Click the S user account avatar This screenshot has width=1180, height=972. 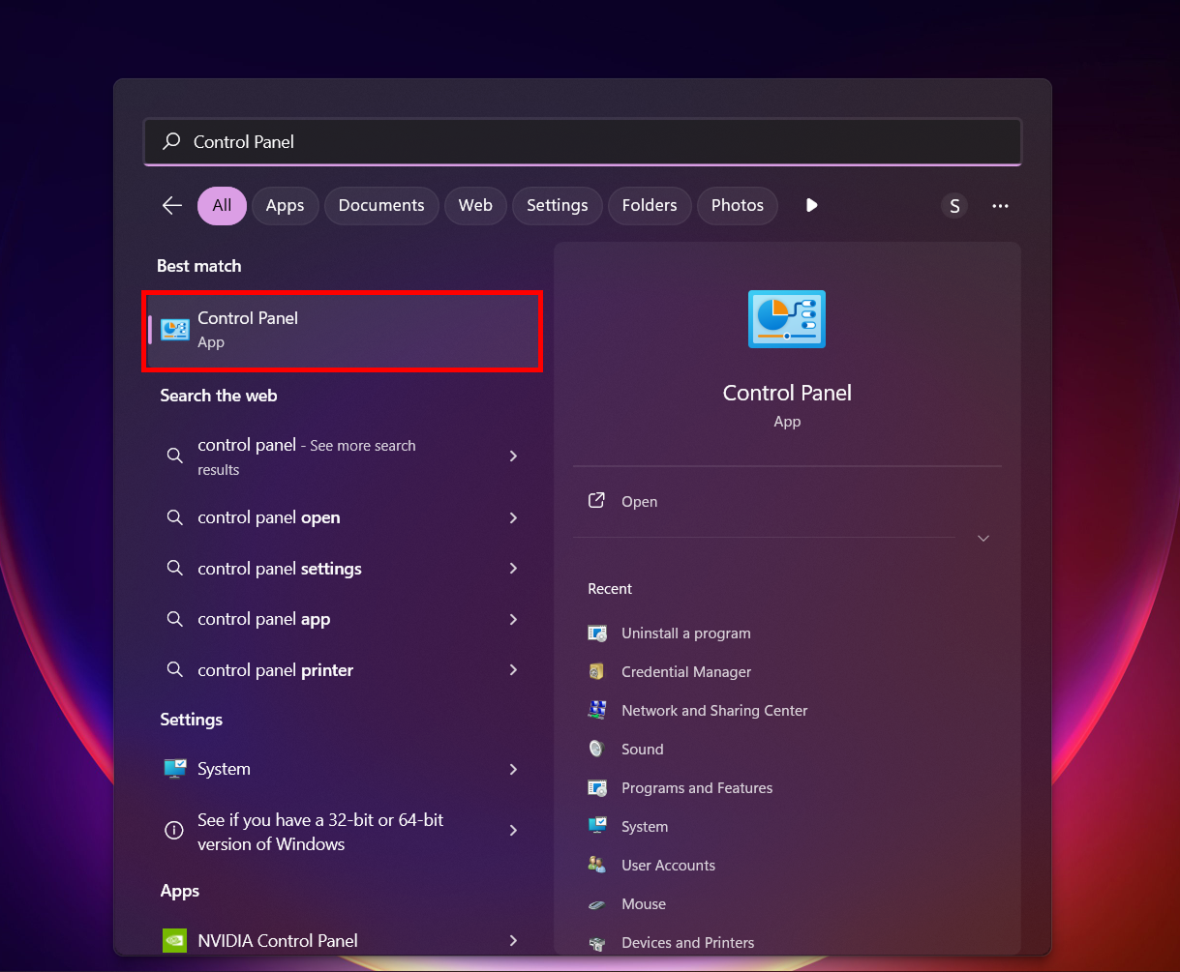click(x=954, y=205)
